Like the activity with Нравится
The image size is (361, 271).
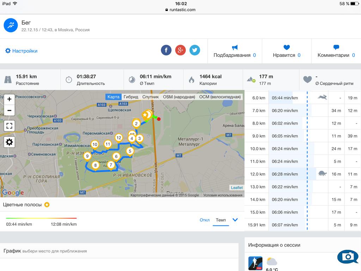[286, 51]
